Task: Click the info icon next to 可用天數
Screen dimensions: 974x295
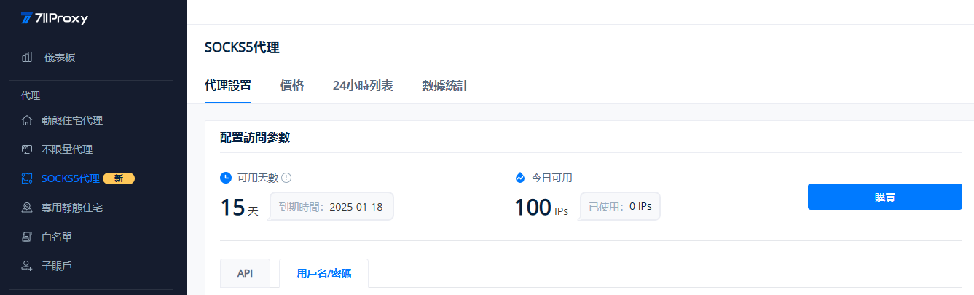Action: coord(286,178)
